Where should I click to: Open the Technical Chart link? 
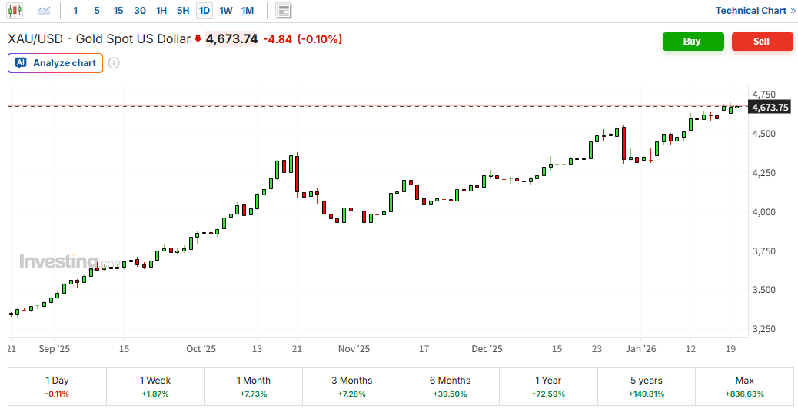[755, 11]
